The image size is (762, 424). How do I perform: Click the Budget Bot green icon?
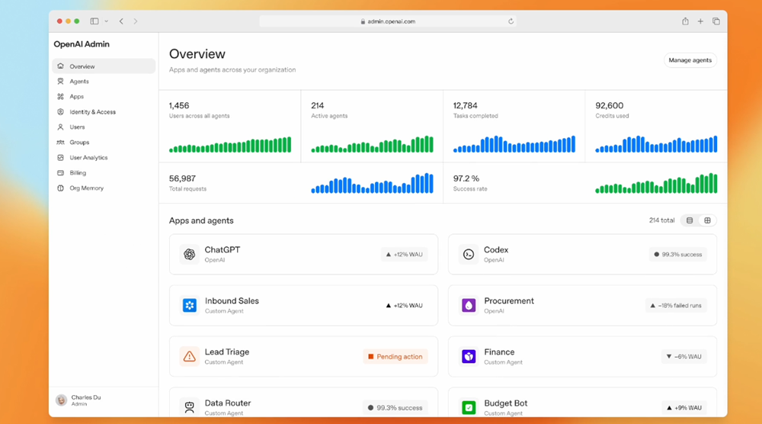coord(469,407)
